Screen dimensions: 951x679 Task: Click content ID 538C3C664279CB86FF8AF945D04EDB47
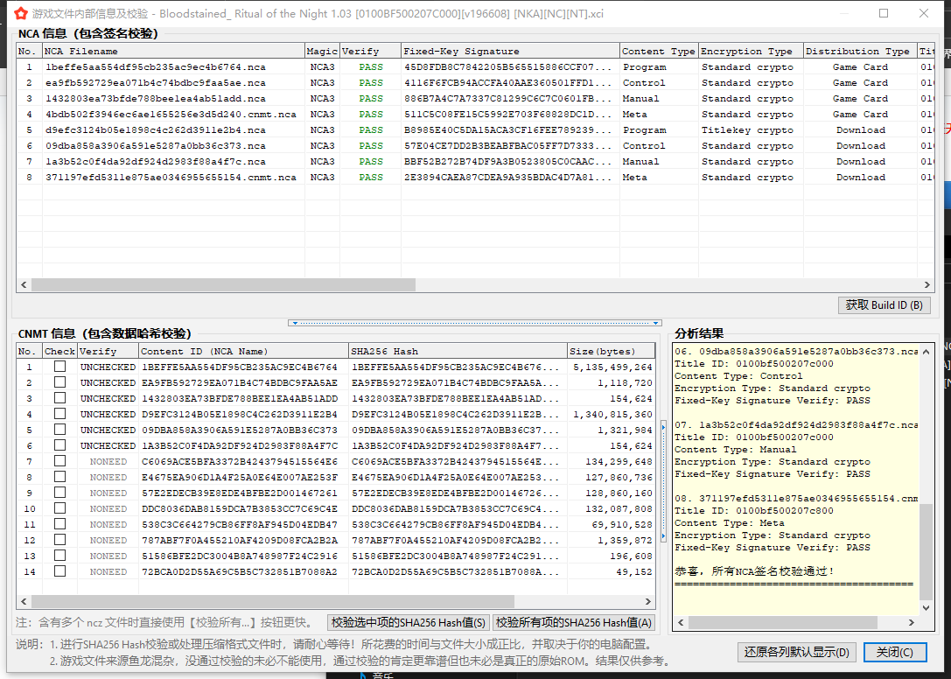(240, 524)
